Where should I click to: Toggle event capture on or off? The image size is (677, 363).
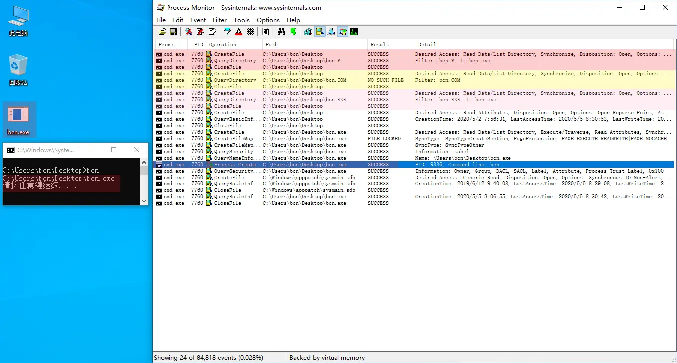pos(188,31)
